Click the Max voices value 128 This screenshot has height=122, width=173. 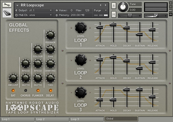(87, 10)
